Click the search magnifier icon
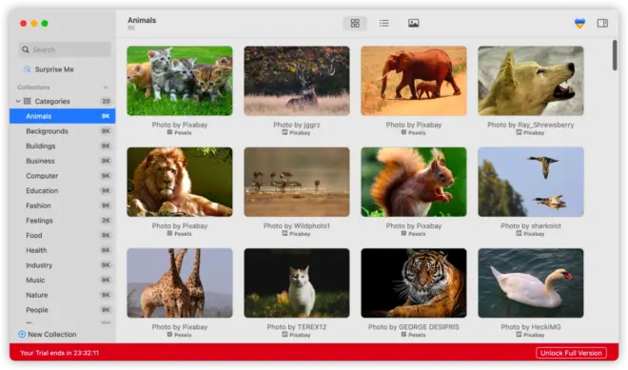 26,49
